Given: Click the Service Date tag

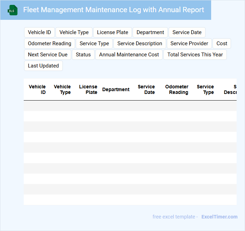Looking at the screenshot, I should pyautogui.click(x=187, y=32).
